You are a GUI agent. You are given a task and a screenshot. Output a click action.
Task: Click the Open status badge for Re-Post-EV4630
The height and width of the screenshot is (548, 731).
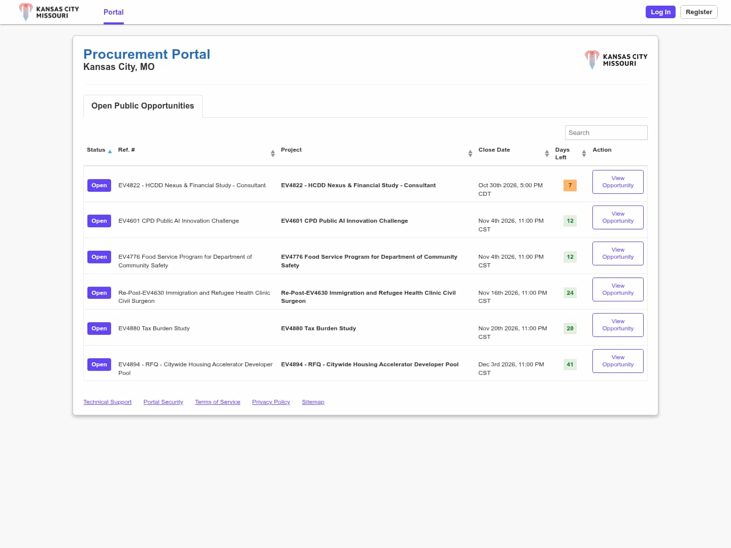tap(99, 293)
